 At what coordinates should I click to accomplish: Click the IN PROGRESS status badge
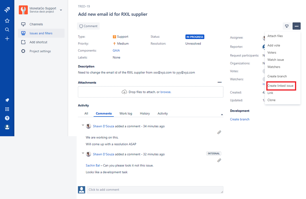pyautogui.click(x=195, y=37)
